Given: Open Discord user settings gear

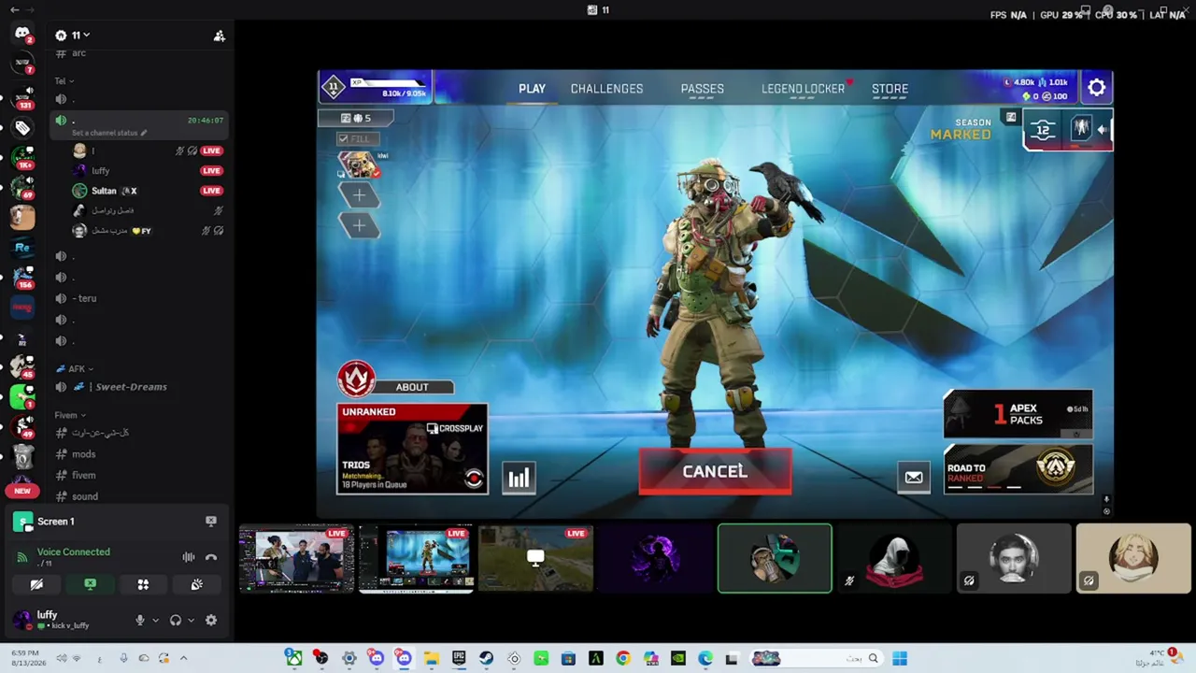Looking at the screenshot, I should click(211, 620).
